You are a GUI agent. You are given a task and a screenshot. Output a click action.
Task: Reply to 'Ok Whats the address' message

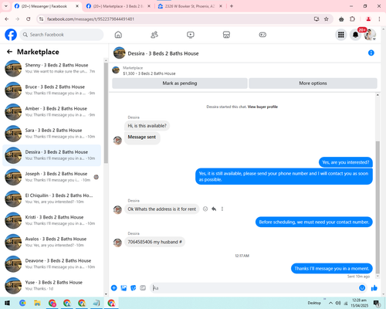214,209
